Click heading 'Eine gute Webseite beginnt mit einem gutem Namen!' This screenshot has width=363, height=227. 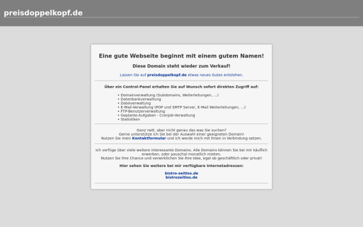point(181,56)
